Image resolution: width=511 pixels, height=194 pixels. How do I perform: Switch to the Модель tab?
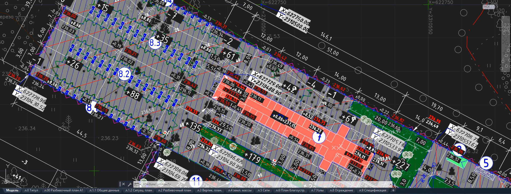(12, 190)
